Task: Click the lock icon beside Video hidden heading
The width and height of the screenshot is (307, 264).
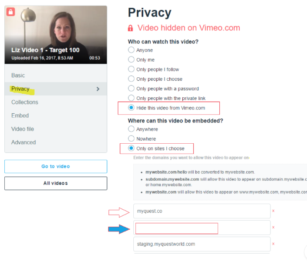Action: (130, 28)
